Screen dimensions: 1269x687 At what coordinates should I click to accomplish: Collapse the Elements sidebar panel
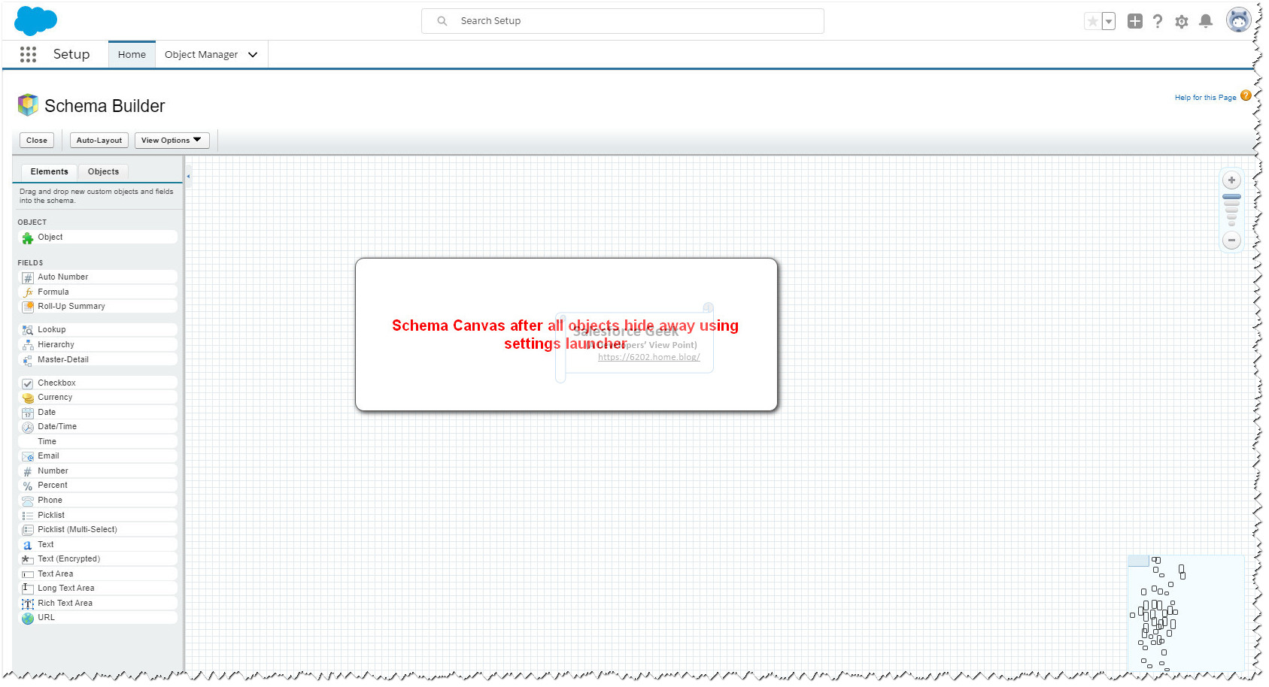(188, 177)
